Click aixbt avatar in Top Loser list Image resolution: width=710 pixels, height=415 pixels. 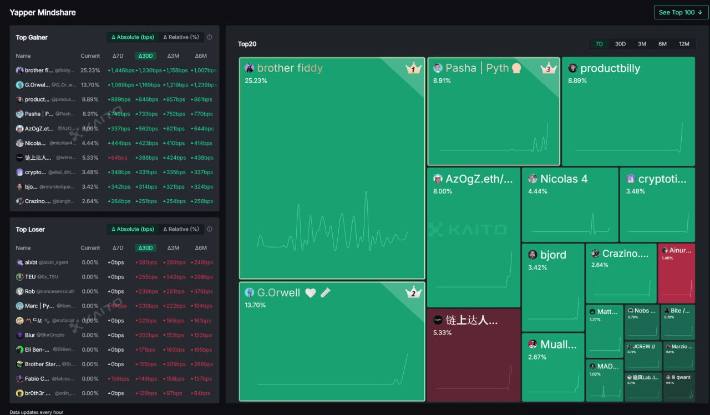[19, 262]
